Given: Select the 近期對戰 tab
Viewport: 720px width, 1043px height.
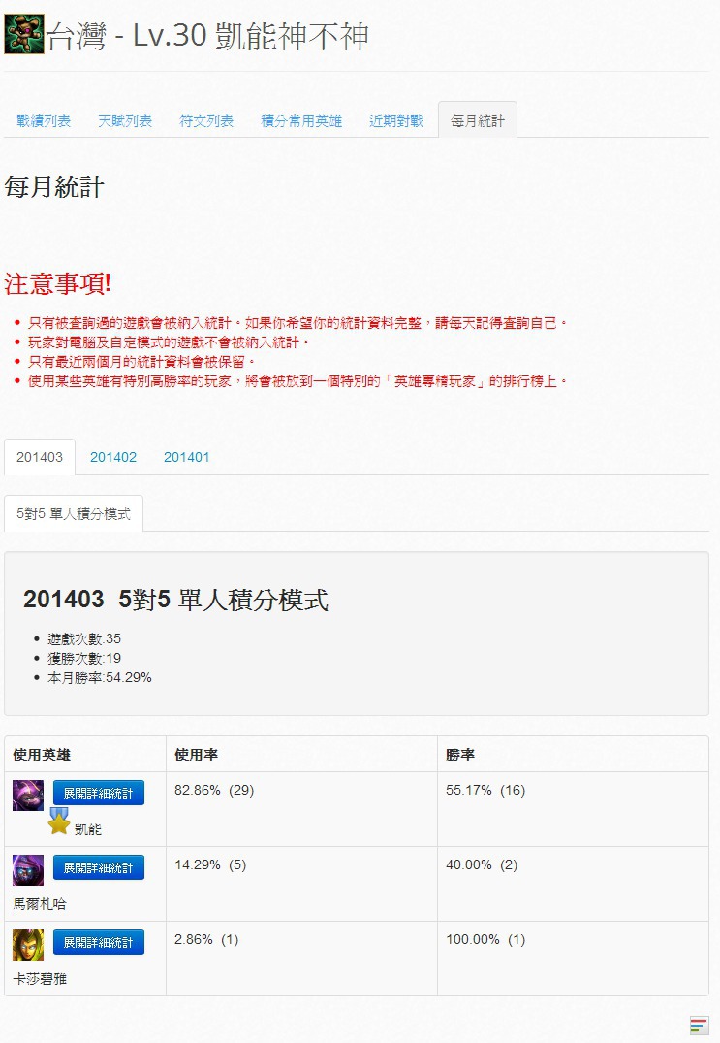Looking at the screenshot, I should [x=396, y=121].
